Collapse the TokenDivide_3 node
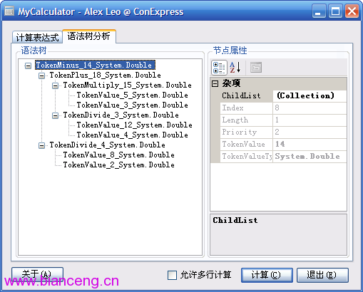The image size is (363, 292). [55, 115]
